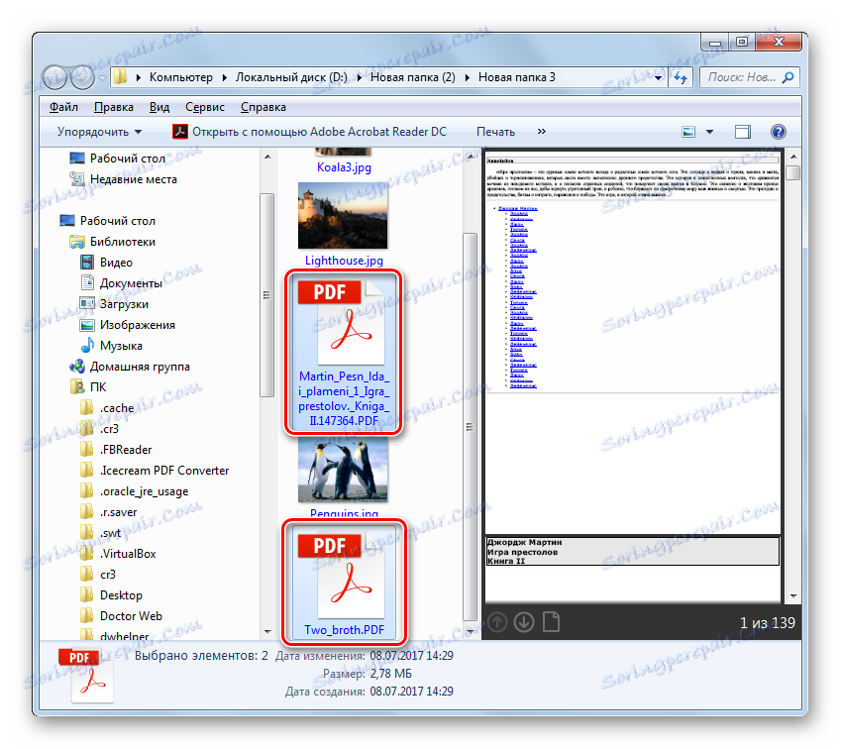This screenshot has width=841, height=749.
Task: Select the Two_broth.PDF file icon
Action: pos(343,577)
